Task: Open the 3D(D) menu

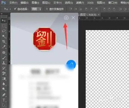Action: click(90, 3)
